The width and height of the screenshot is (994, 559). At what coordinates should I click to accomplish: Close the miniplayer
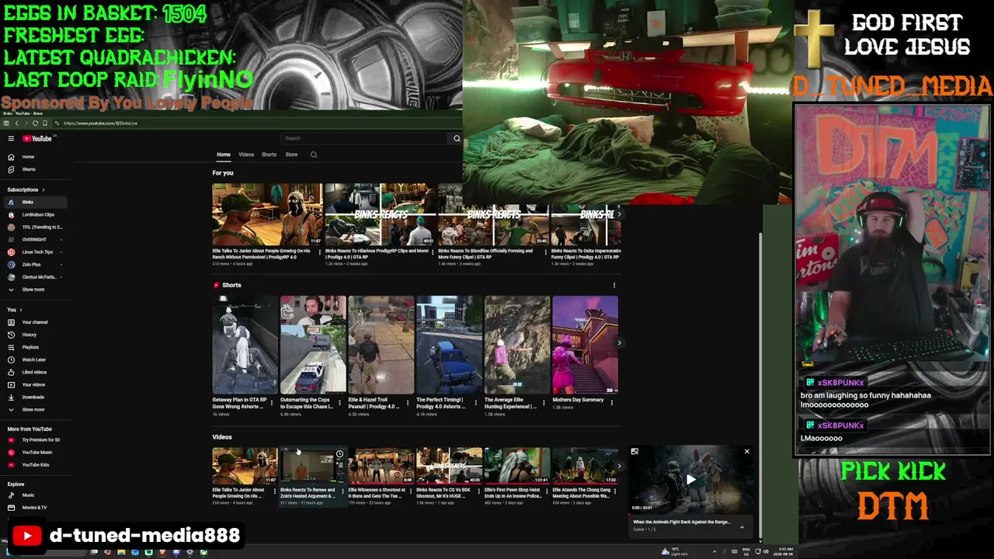(x=747, y=451)
